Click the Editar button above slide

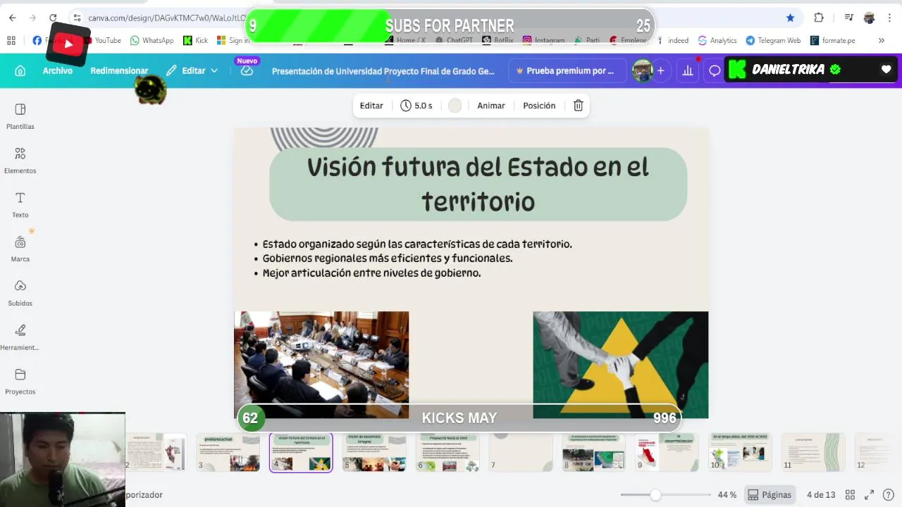(x=371, y=106)
